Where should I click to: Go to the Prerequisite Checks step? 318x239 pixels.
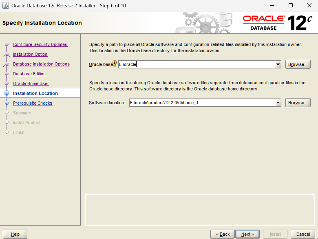click(x=33, y=103)
